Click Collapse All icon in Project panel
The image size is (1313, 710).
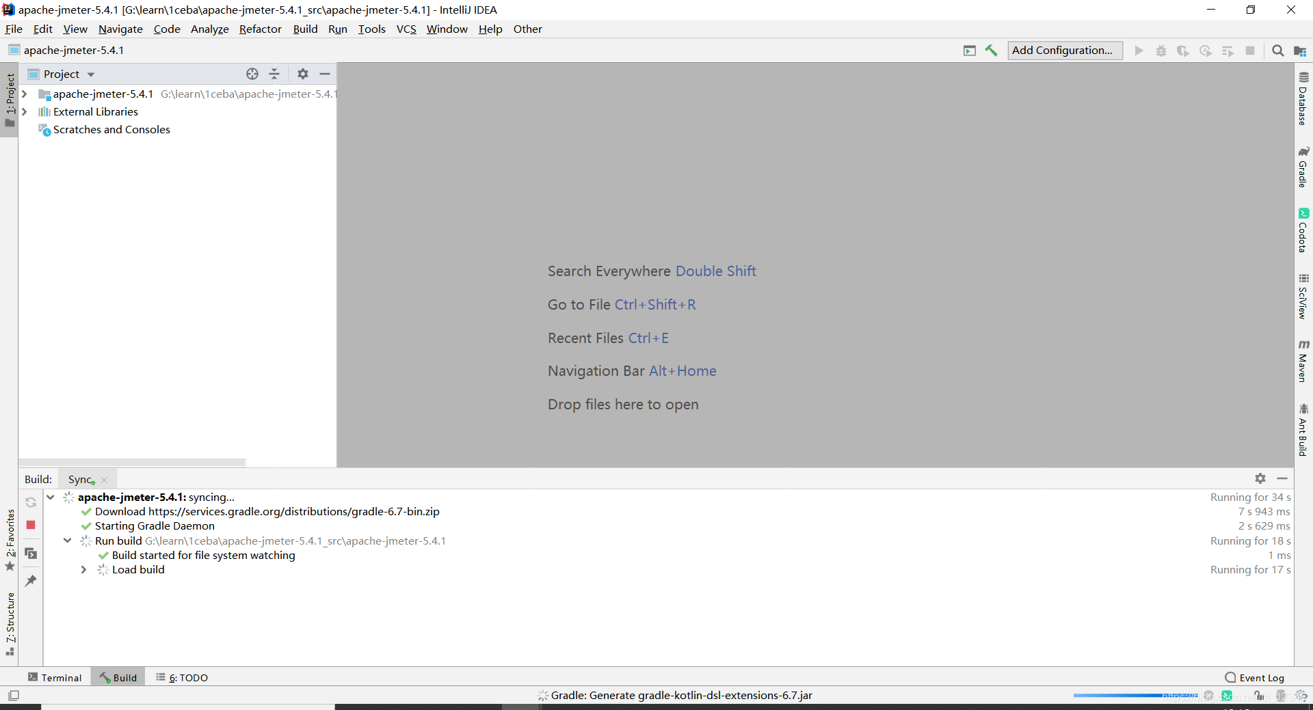point(274,74)
